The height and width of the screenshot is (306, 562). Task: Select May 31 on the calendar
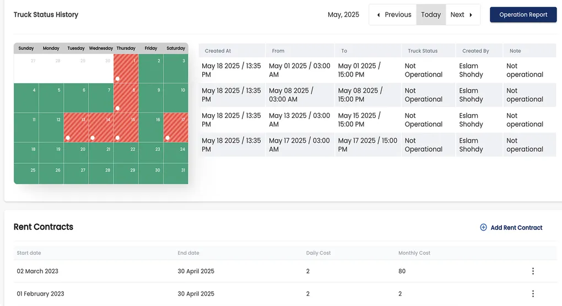coord(176,174)
